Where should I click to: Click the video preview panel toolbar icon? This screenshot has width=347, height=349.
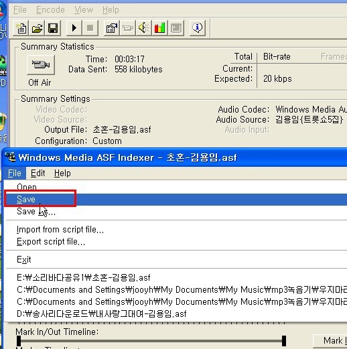pos(176,28)
